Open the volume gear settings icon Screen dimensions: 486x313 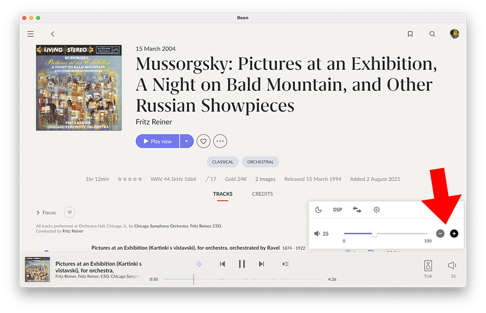click(377, 210)
